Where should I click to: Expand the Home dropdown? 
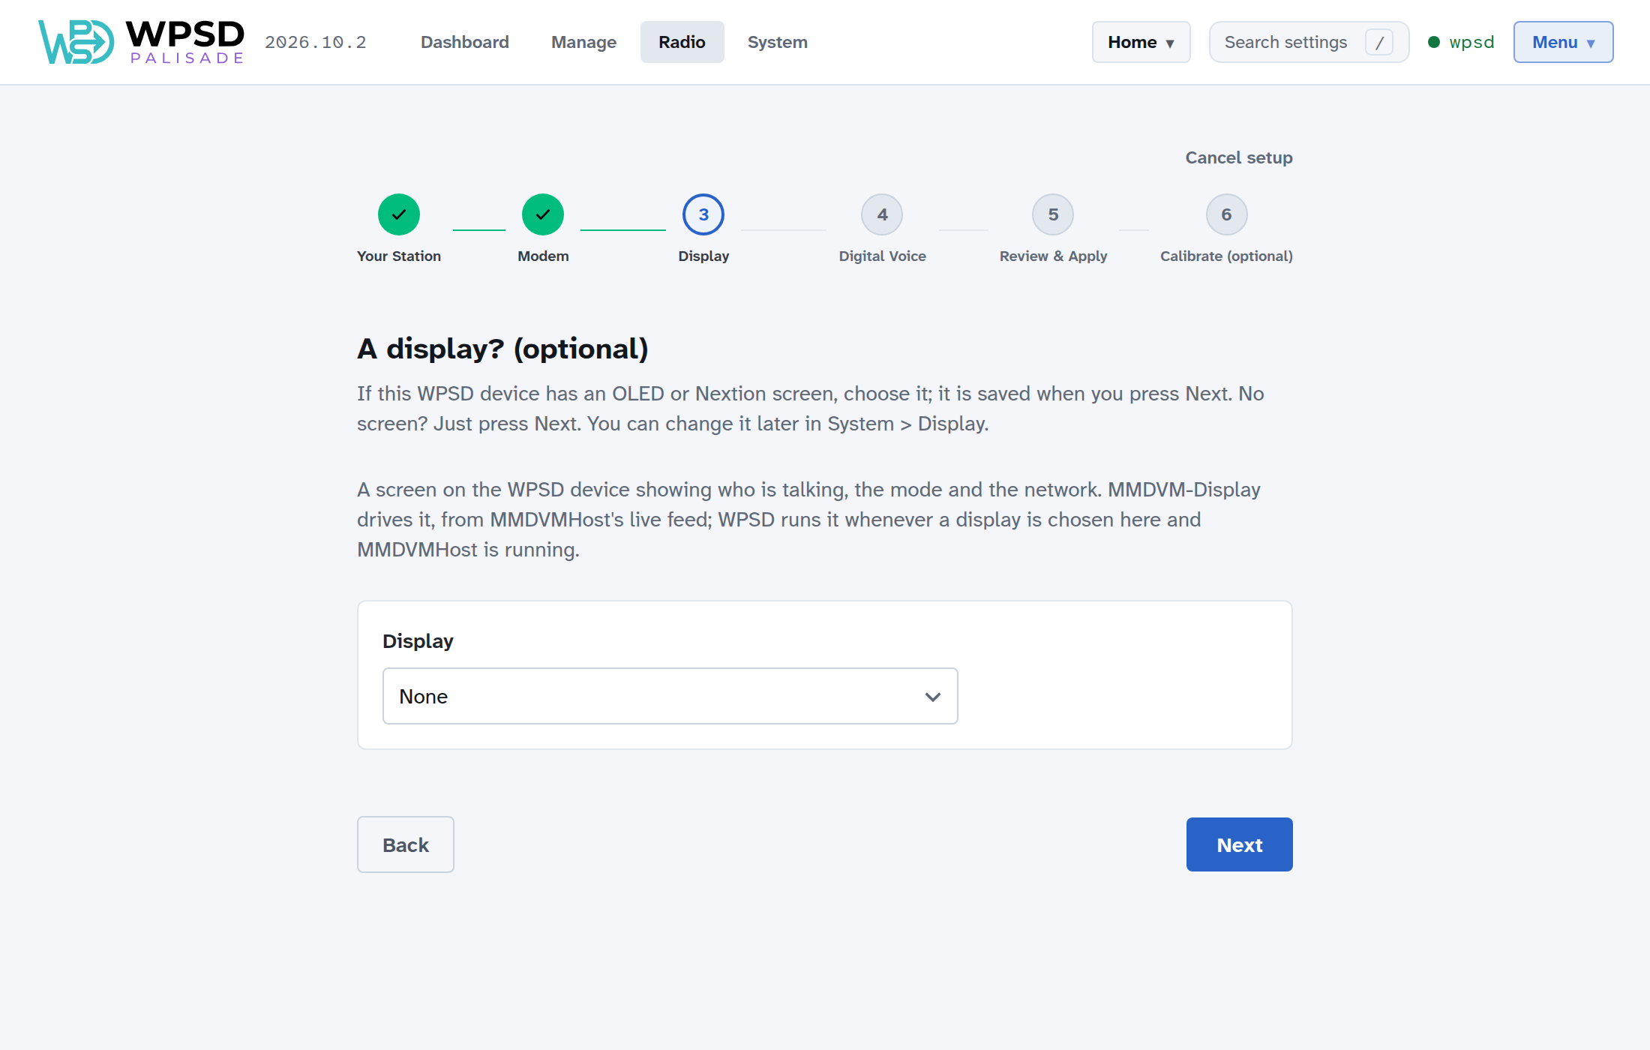(1141, 42)
